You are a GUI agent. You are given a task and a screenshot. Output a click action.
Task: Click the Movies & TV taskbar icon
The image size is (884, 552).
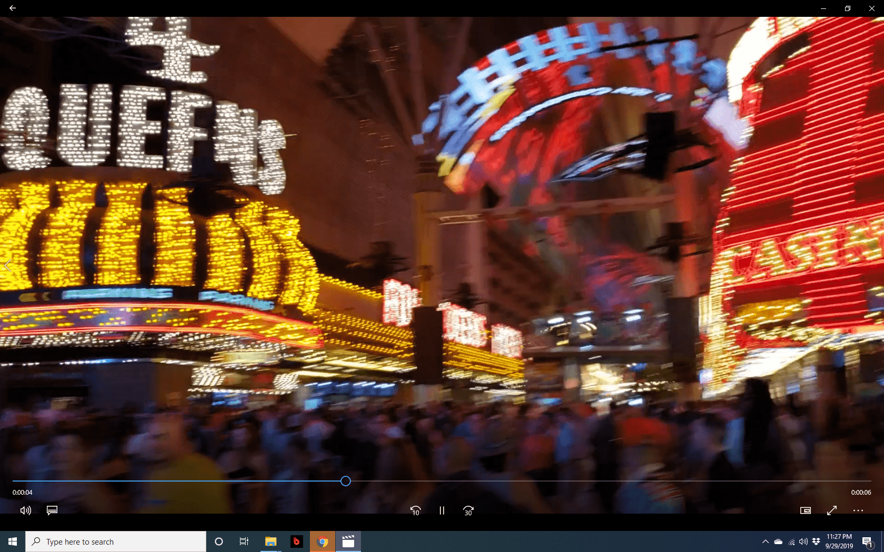(x=348, y=541)
